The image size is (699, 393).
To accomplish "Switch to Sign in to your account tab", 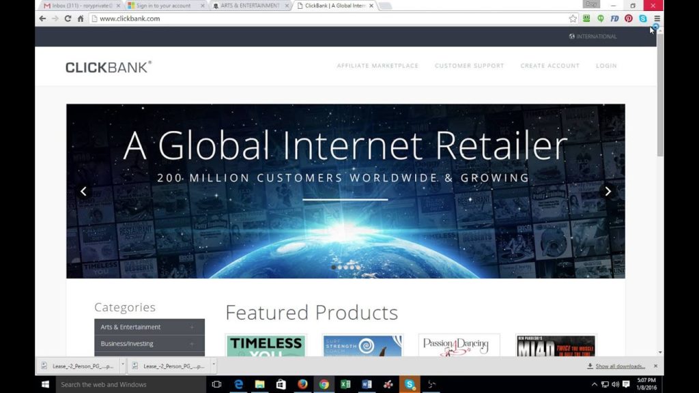I will tap(164, 5).
